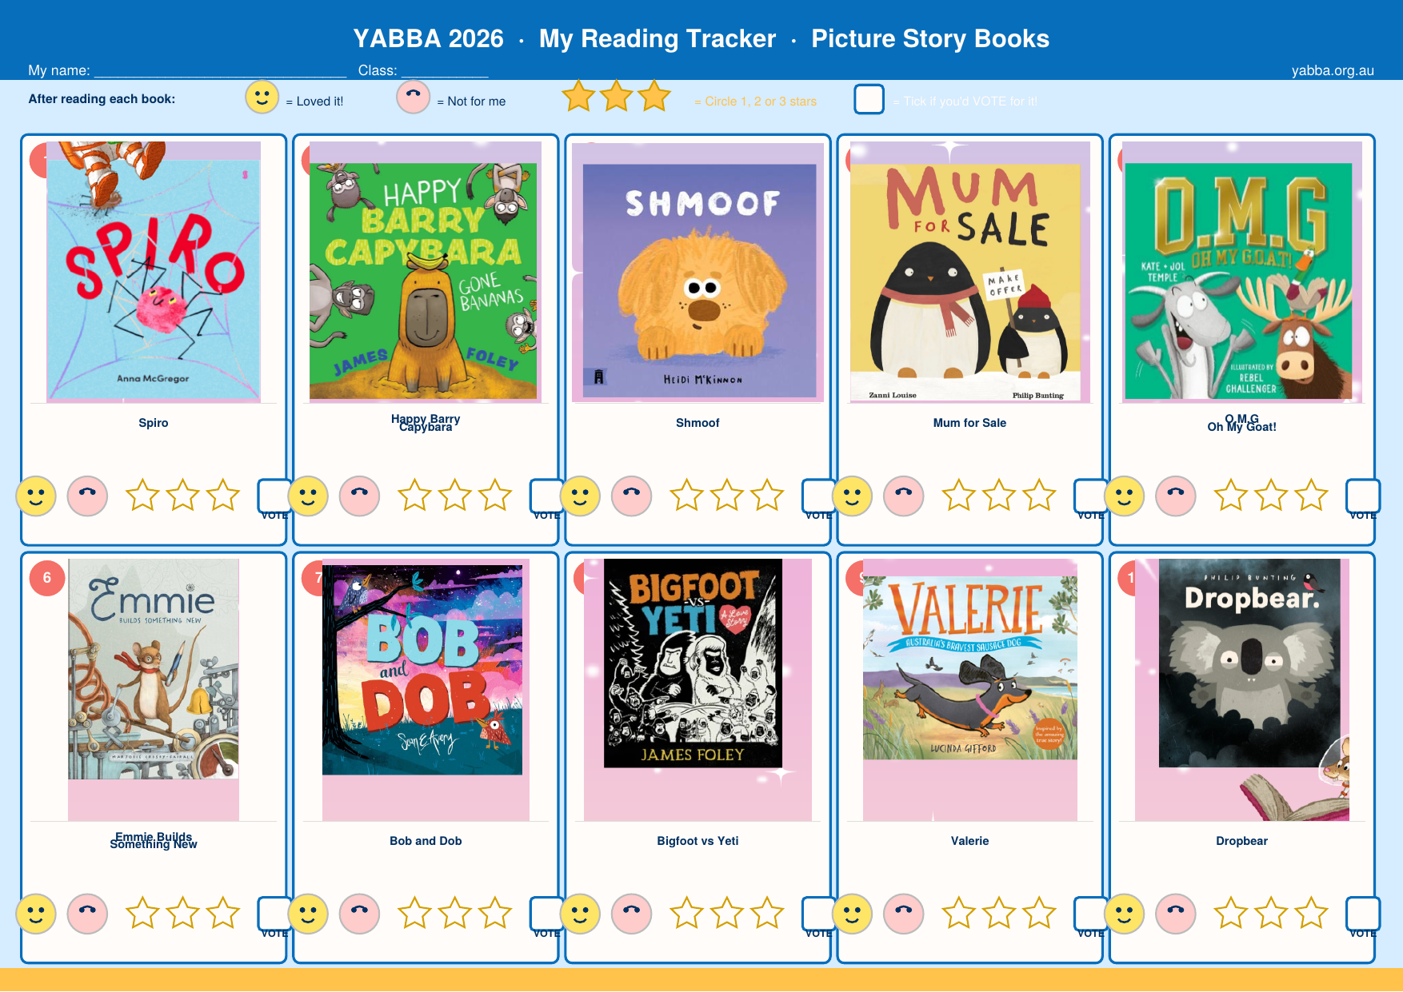Click the Not for me face in legend
This screenshot has height=992, width=1403.
[x=413, y=98]
